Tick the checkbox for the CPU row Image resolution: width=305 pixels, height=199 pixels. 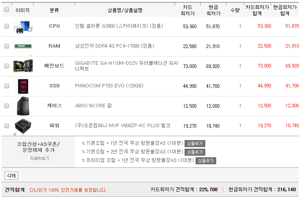point(7,26)
